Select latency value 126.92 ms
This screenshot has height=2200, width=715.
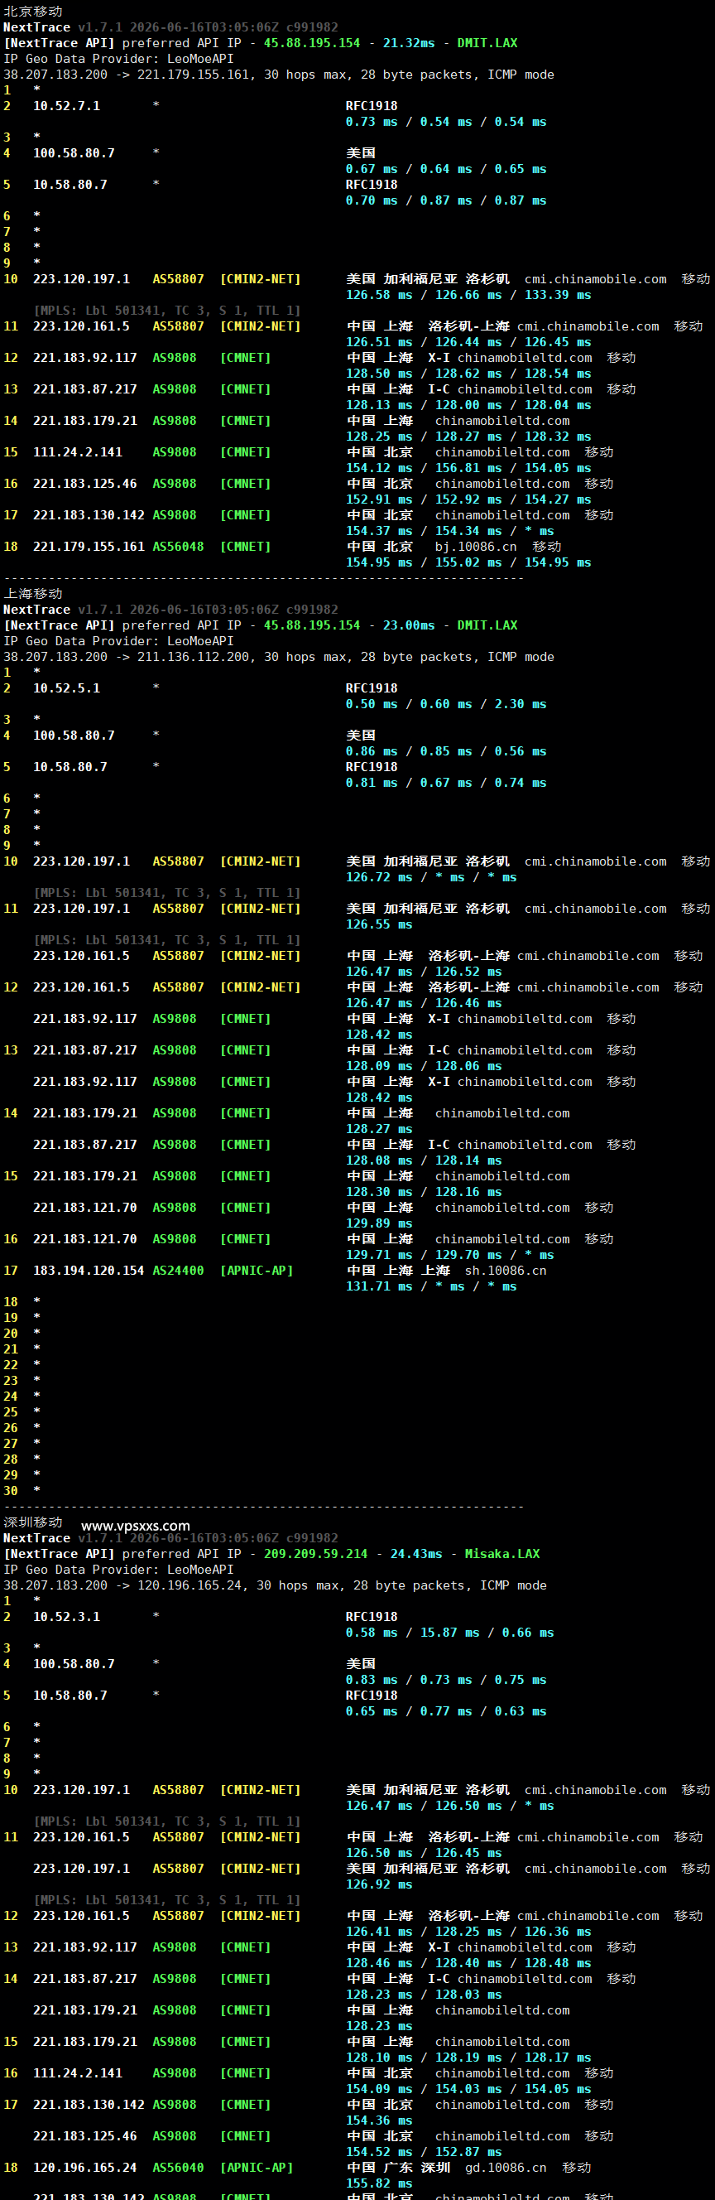tap(379, 1885)
